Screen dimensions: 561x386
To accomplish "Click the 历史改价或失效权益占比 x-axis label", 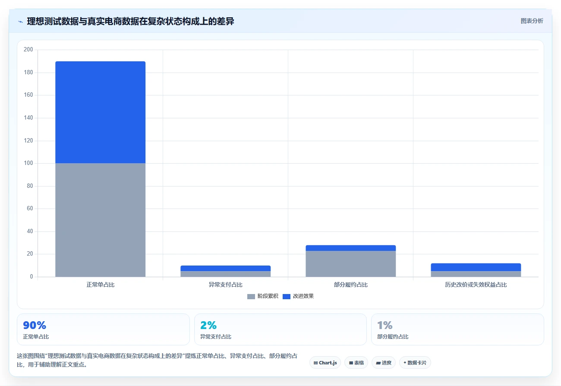I will pyautogui.click(x=476, y=285).
